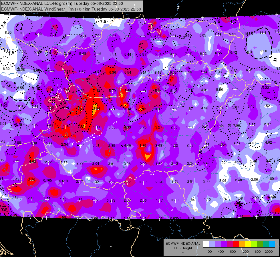
Task: Click the grid value '0.0357'
Action: (x=176, y=218)
